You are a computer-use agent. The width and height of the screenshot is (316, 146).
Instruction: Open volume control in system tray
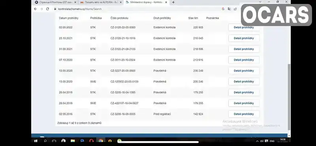click(x=262, y=141)
